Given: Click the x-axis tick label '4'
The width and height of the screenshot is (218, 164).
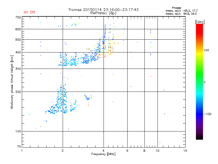Looking at the screenshot, I should tap(104, 151).
